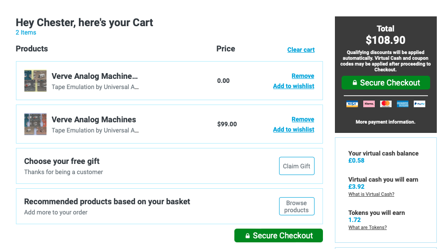Click the Mastercard payment icon
The width and height of the screenshot is (443, 249).
tap(386, 104)
